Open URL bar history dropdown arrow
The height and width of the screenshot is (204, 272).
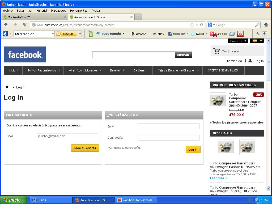coord(197,25)
